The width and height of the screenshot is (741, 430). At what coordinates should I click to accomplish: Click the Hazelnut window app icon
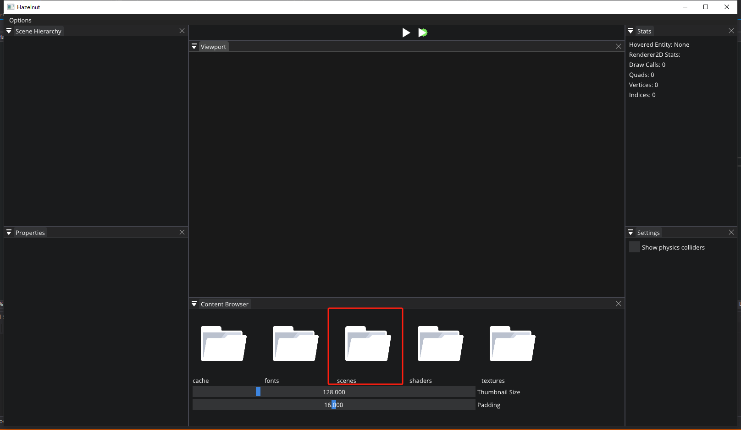pos(11,7)
